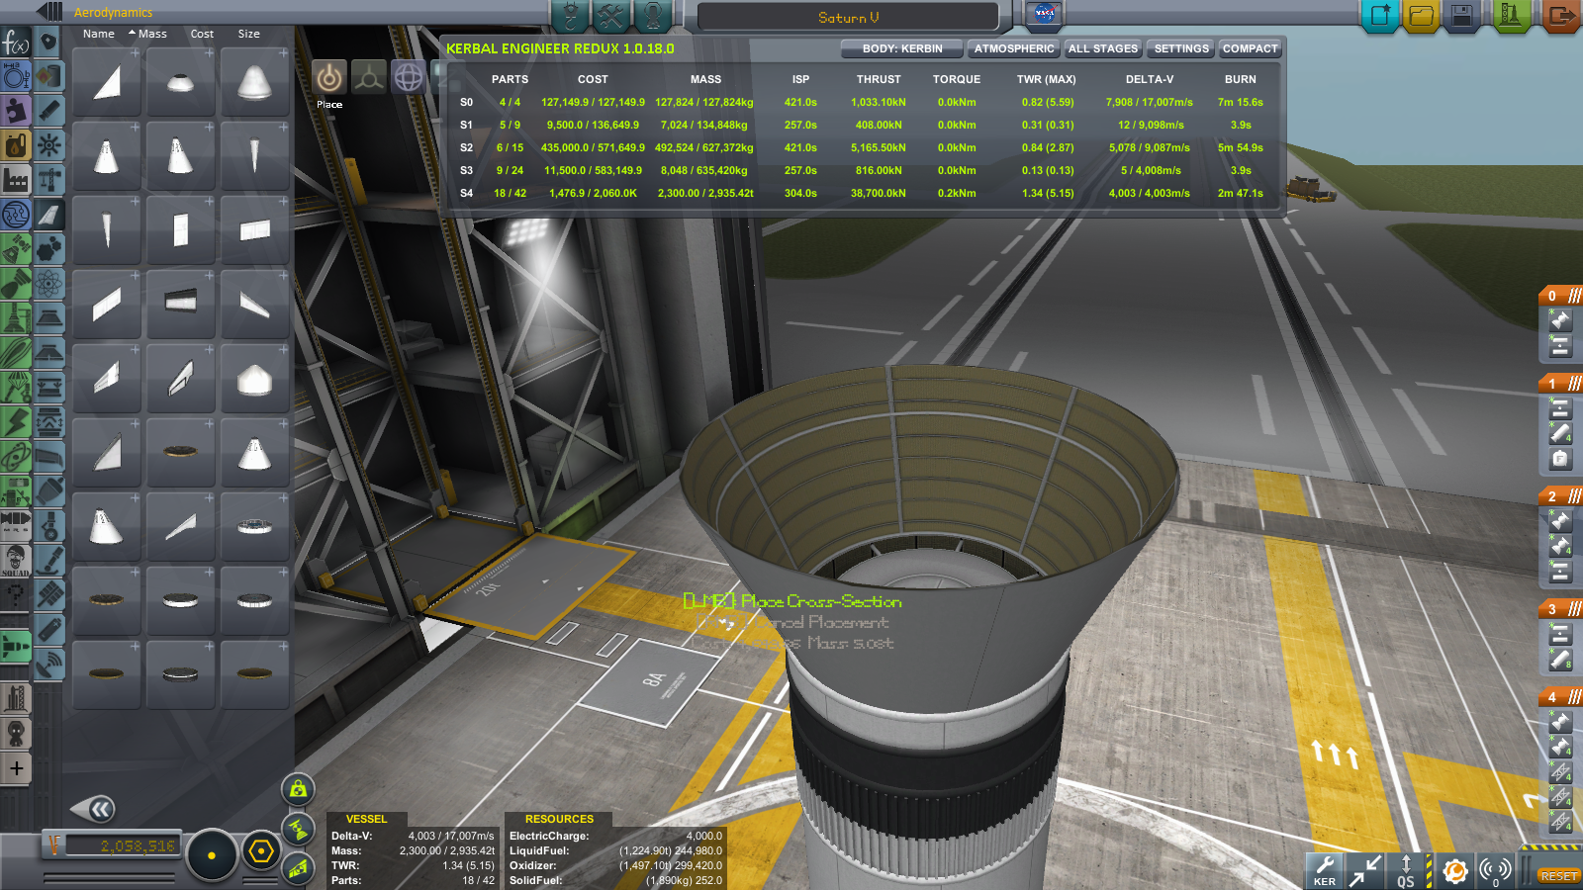Select the Engines category icon
This screenshot has height=890, width=1583.
(48, 111)
